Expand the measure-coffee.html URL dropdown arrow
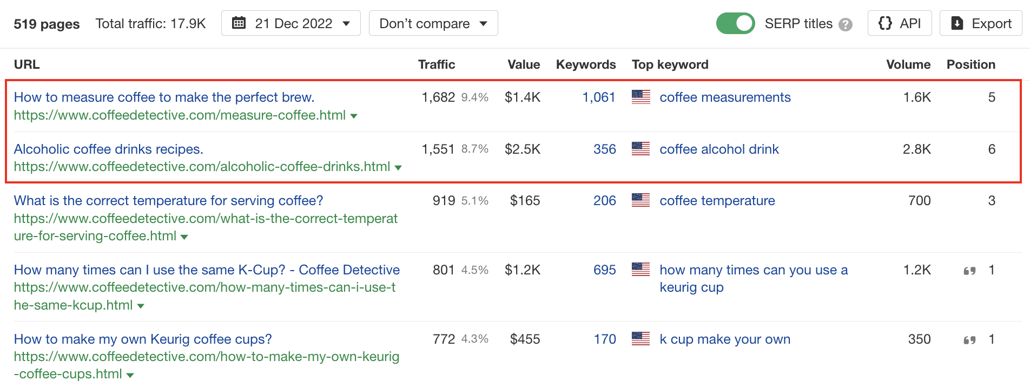This screenshot has width=1030, height=387. (x=354, y=116)
